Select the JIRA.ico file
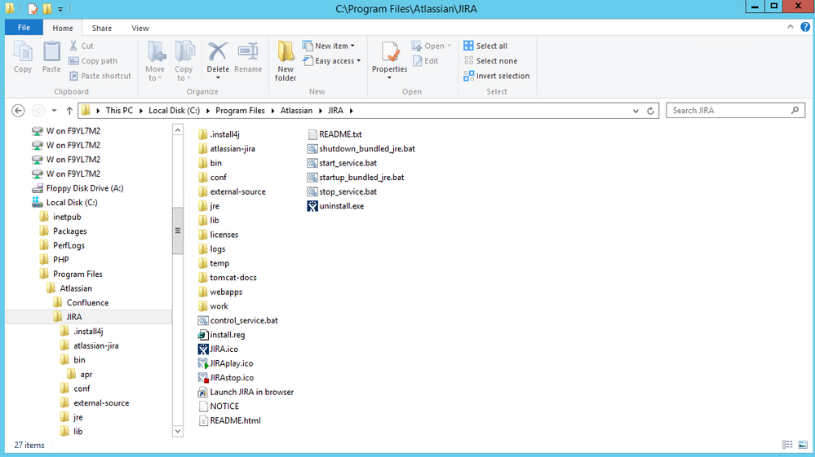 (219, 349)
